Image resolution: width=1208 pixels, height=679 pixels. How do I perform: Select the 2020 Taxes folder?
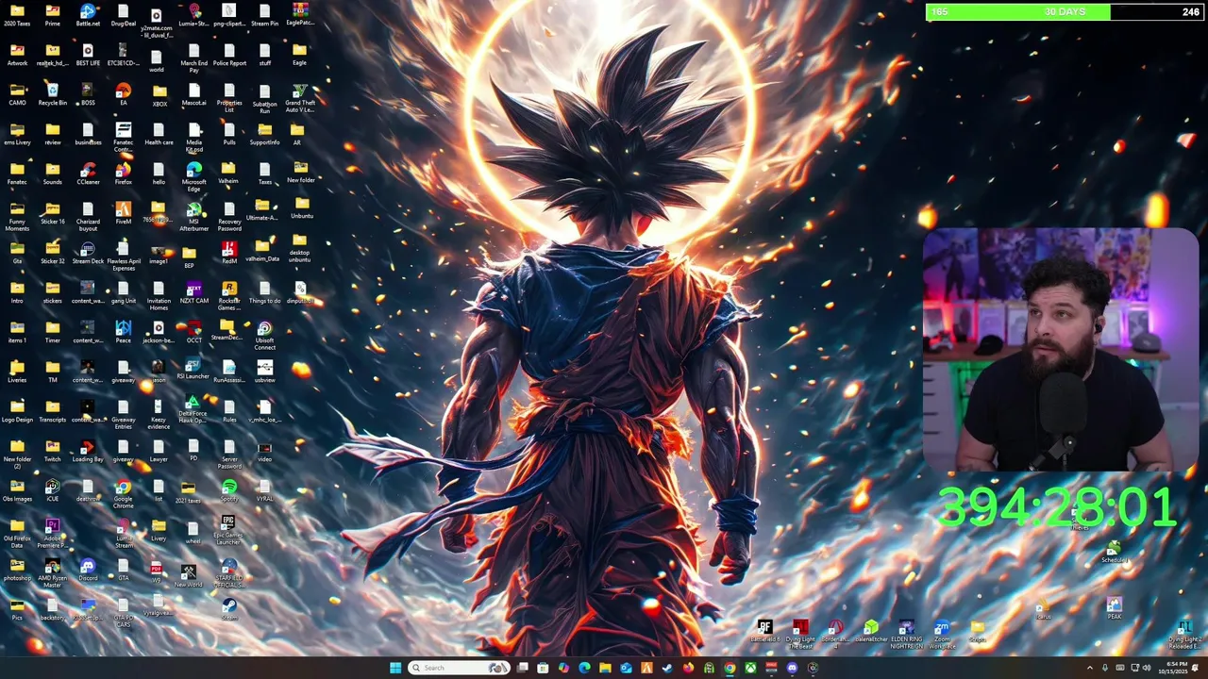[17, 15]
